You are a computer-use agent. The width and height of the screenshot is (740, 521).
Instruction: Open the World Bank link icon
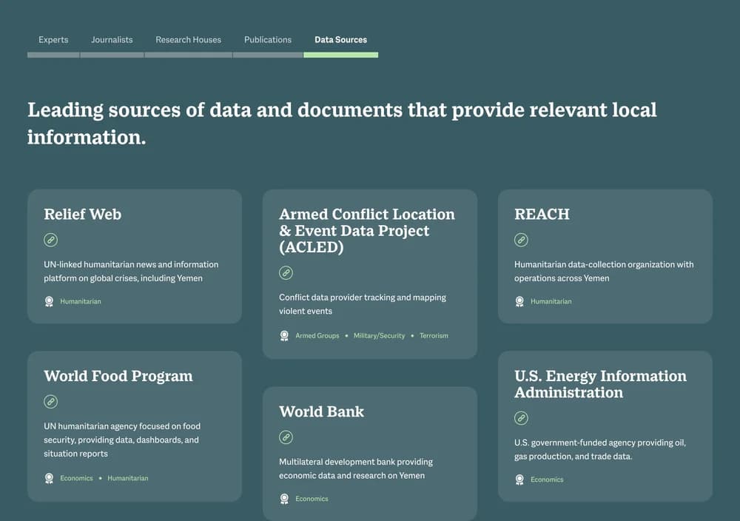(286, 437)
